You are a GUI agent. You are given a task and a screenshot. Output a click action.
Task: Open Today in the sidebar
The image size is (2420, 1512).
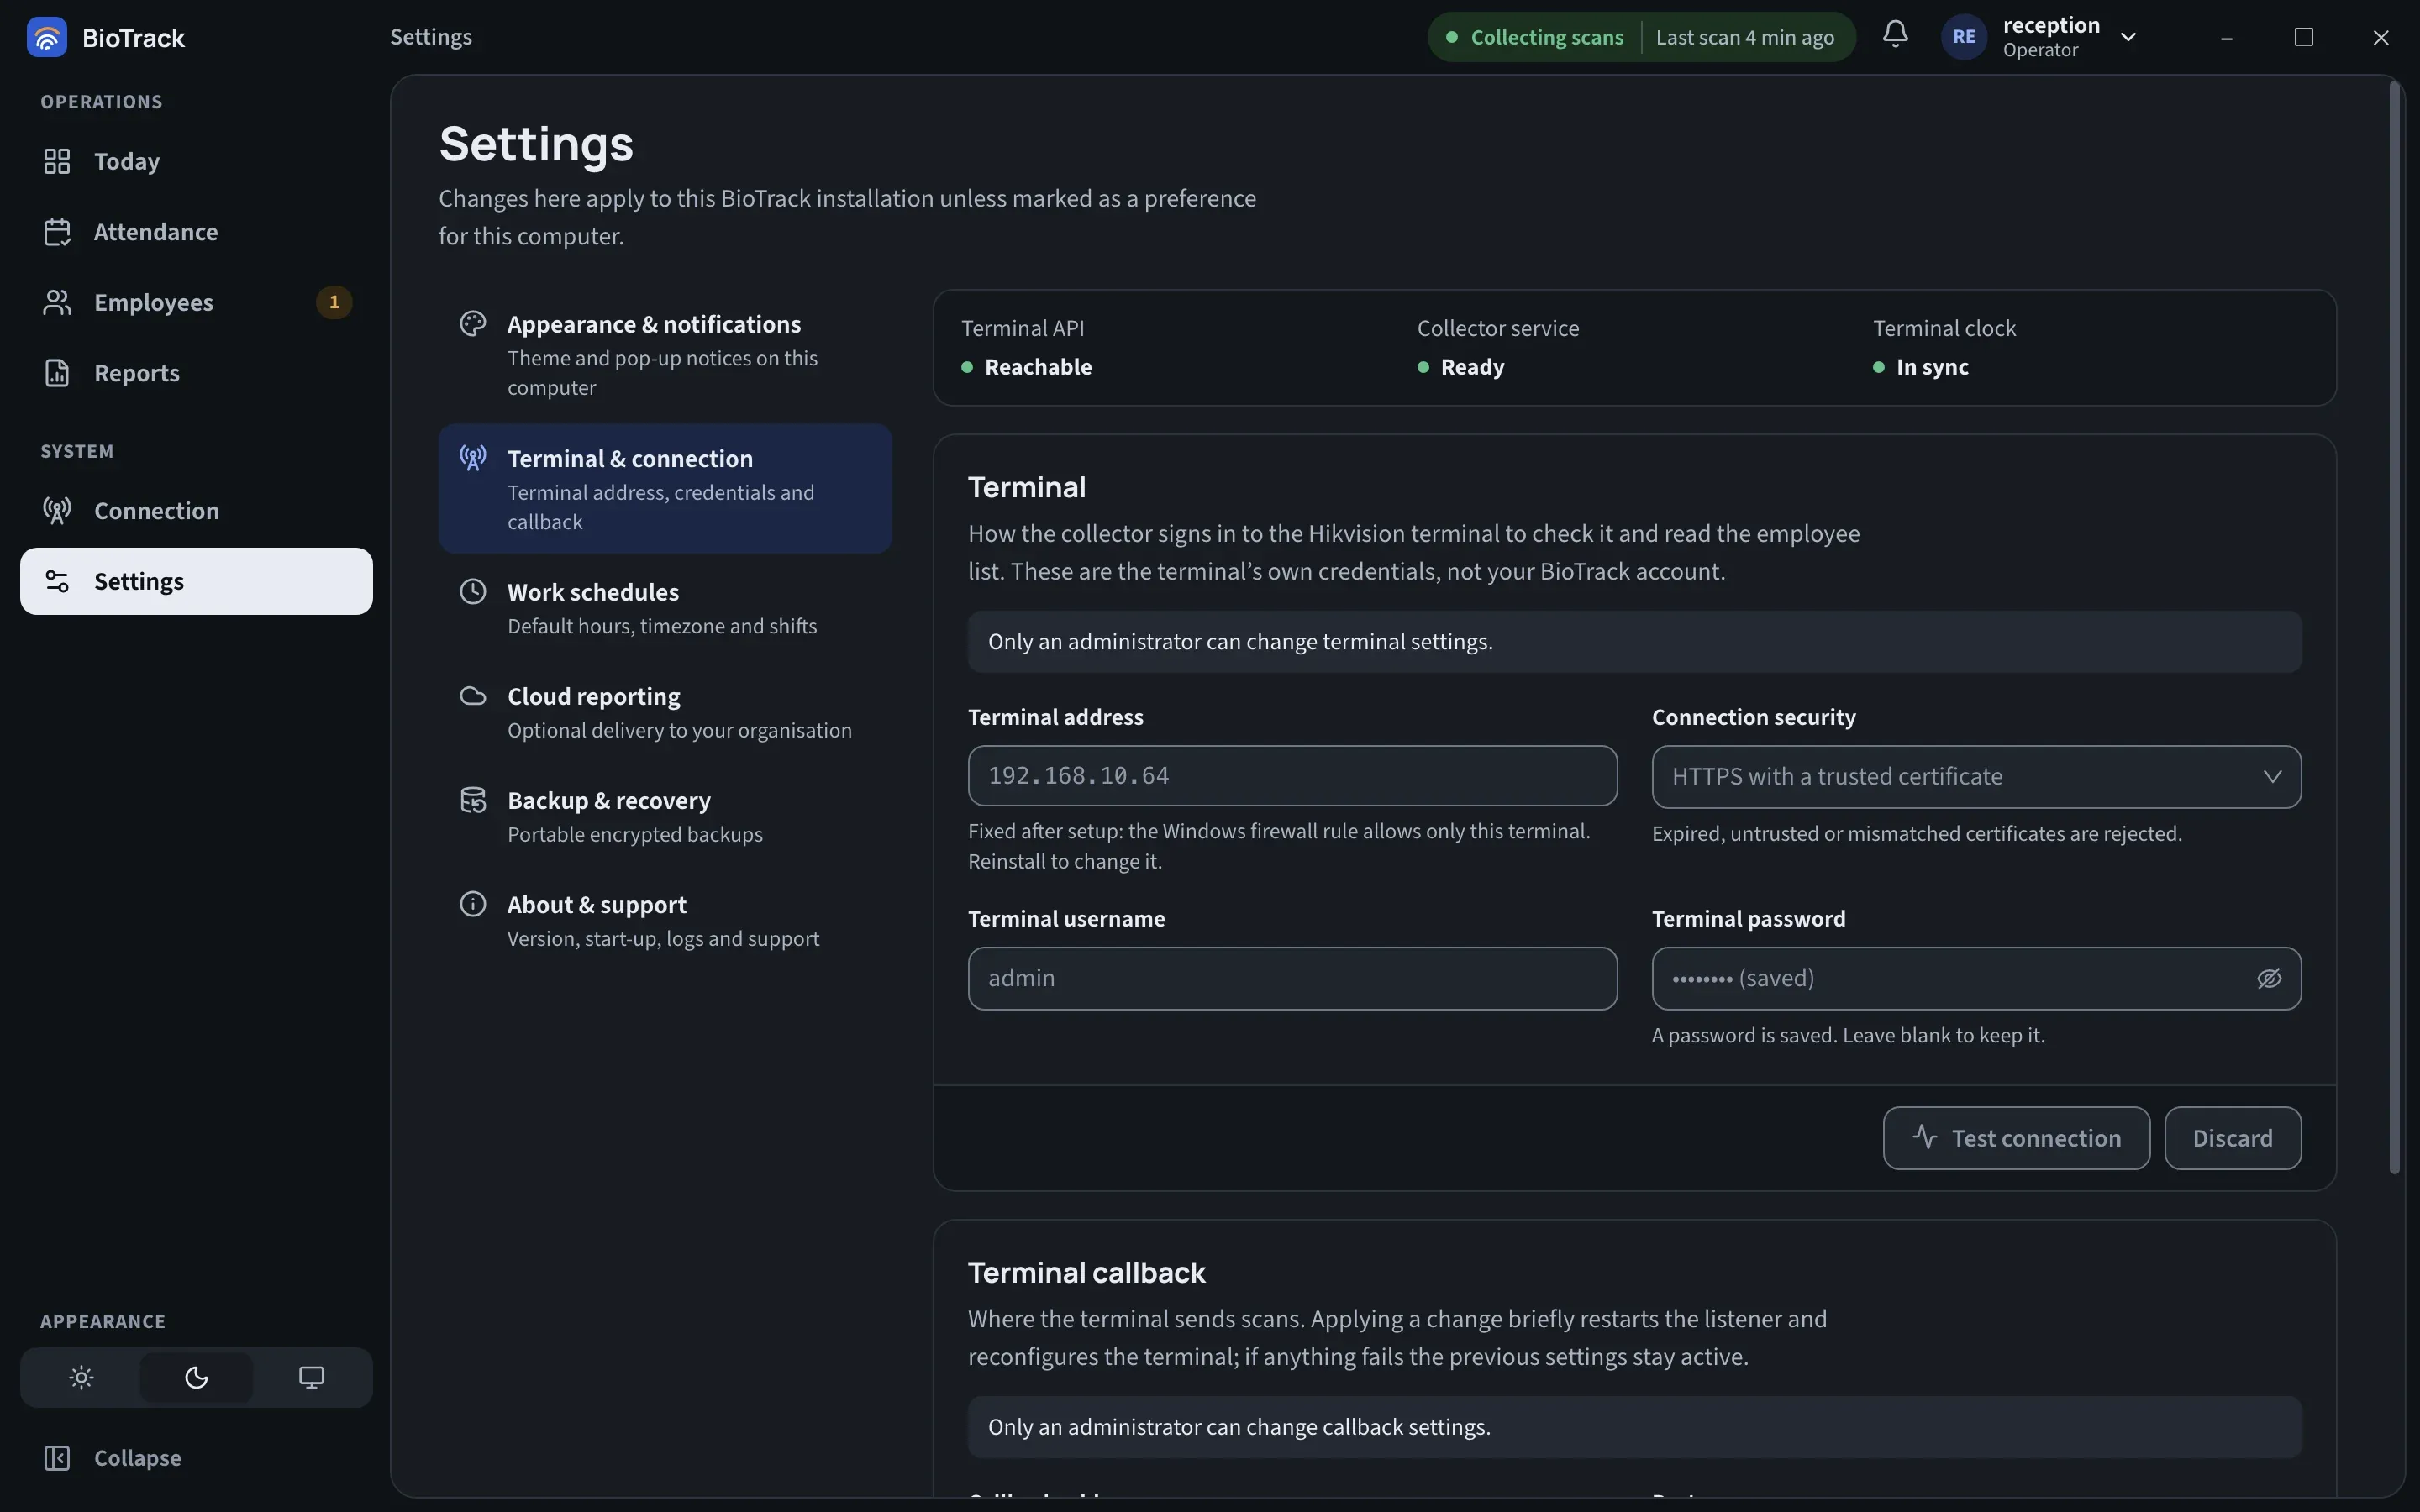click(196, 161)
